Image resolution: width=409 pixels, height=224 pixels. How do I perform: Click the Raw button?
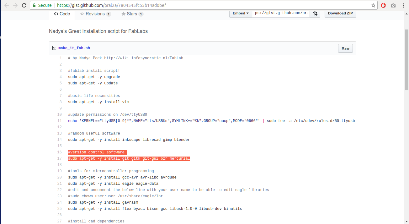(345, 48)
